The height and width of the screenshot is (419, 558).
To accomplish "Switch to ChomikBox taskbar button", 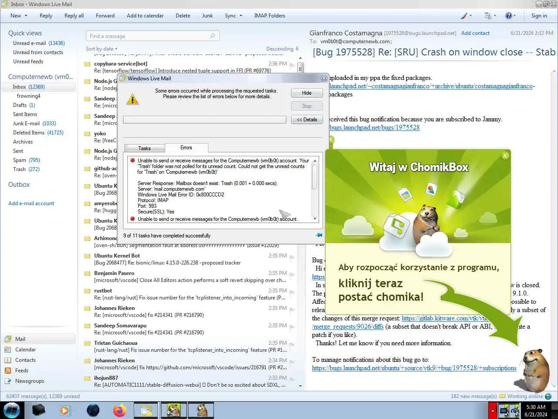I will [x=174, y=410].
